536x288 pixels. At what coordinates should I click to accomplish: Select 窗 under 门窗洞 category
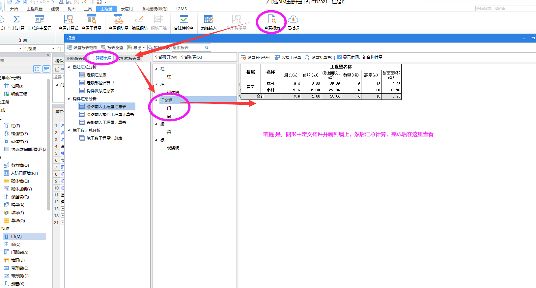tap(169, 116)
